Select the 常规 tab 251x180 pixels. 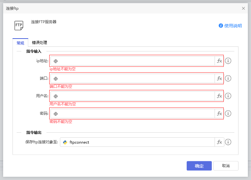(20, 43)
